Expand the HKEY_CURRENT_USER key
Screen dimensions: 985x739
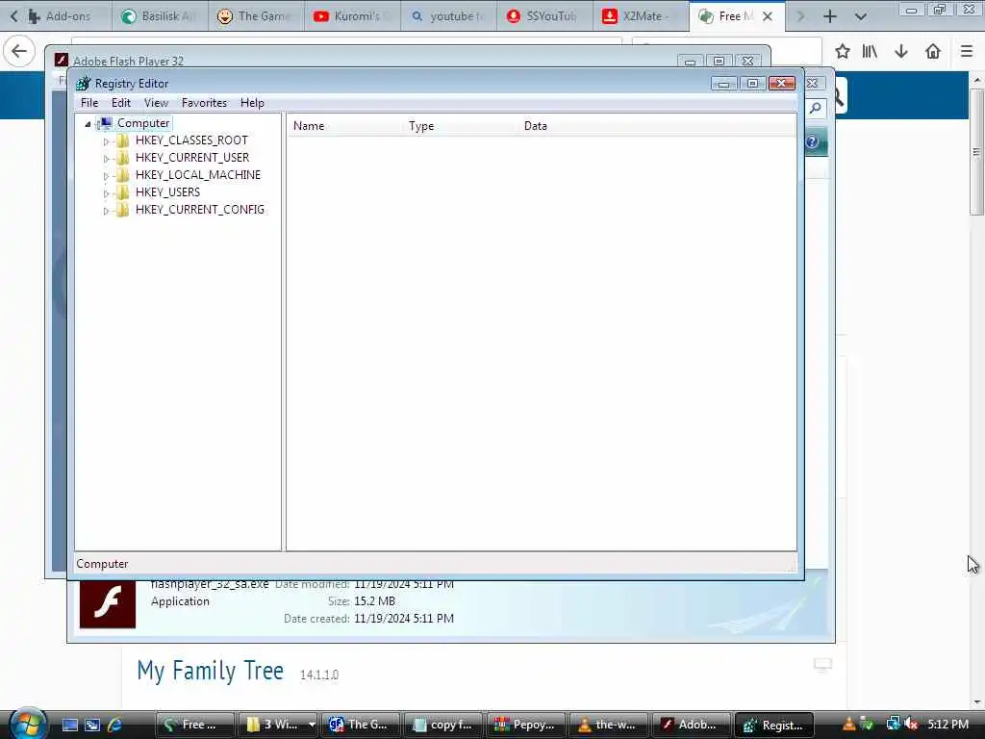coord(106,159)
